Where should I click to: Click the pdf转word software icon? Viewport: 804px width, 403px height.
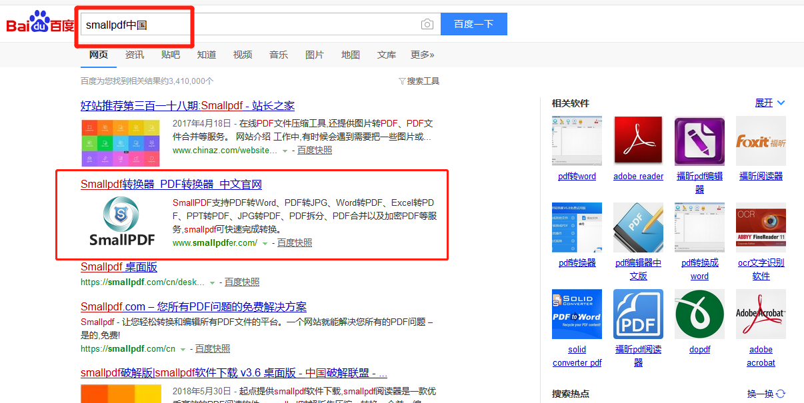coord(577,141)
